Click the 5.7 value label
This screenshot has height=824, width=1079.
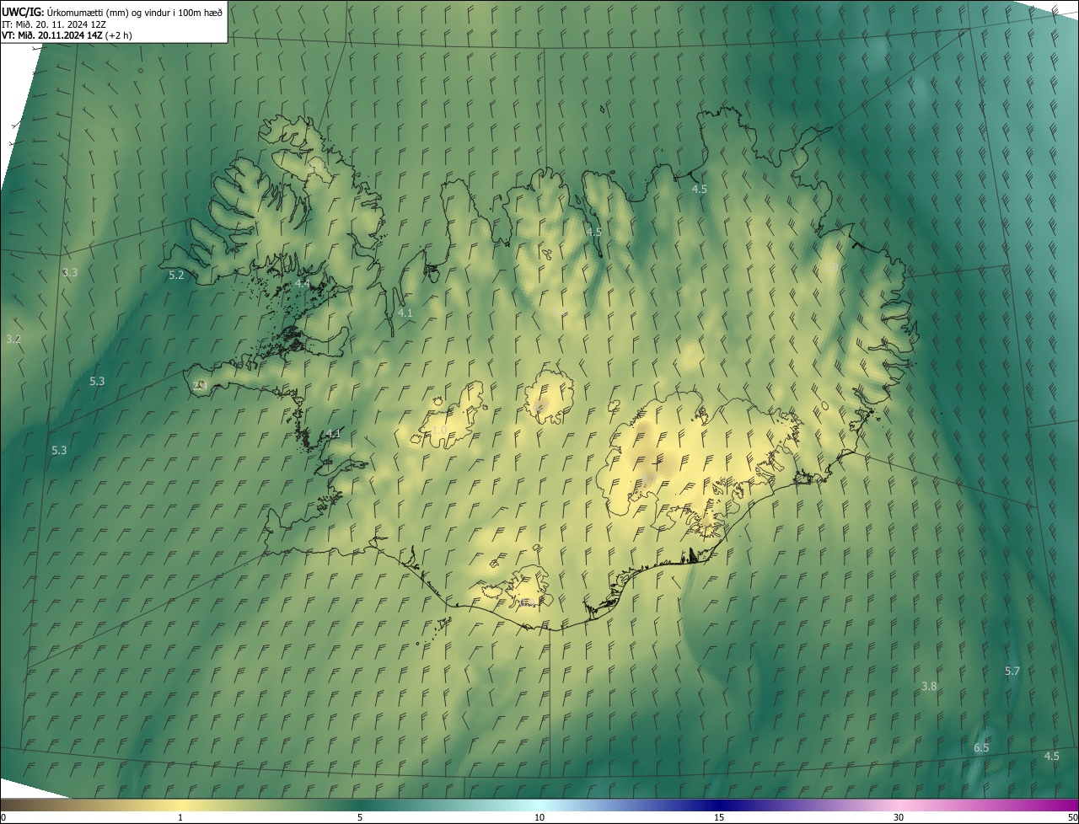pos(1012,672)
